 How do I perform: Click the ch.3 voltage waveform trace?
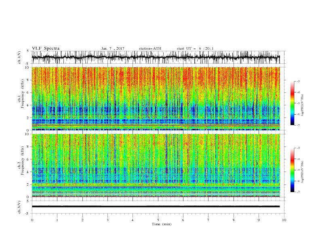(x=156, y=207)
